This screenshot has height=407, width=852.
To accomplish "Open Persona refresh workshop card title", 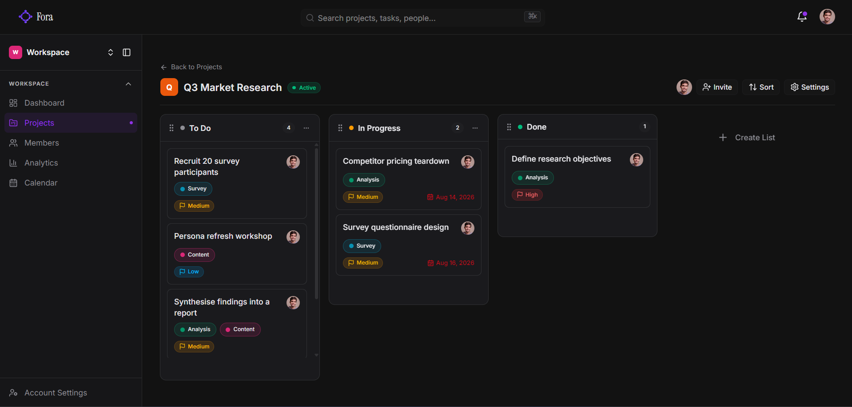I will (223, 236).
